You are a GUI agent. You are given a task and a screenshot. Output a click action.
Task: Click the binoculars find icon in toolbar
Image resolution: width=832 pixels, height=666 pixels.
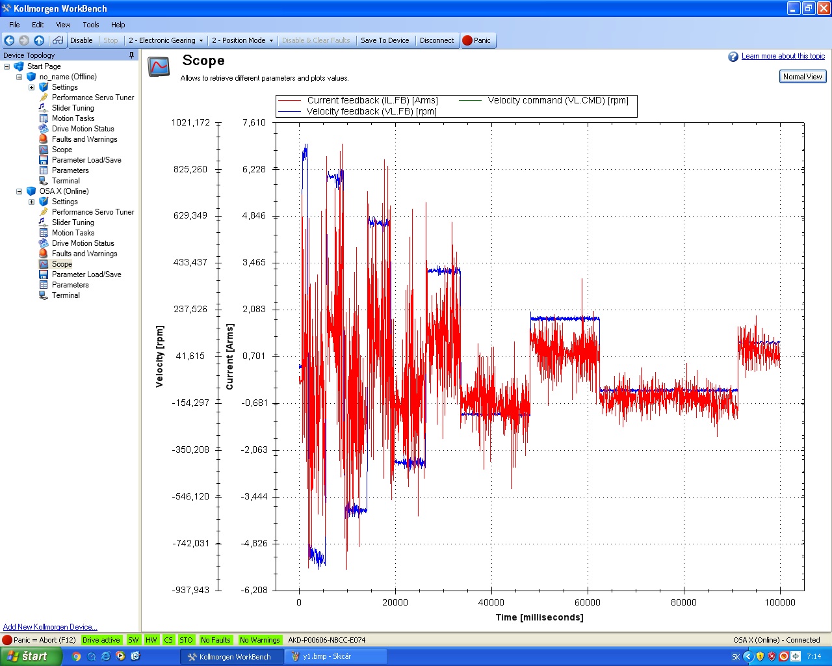(x=58, y=40)
